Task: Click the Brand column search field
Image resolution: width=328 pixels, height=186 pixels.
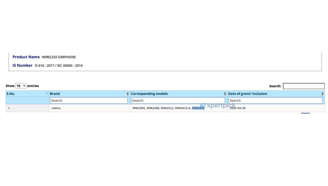Action: [x=89, y=100]
